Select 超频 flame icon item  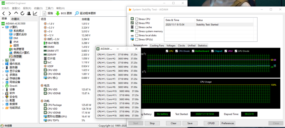tap(11, 46)
